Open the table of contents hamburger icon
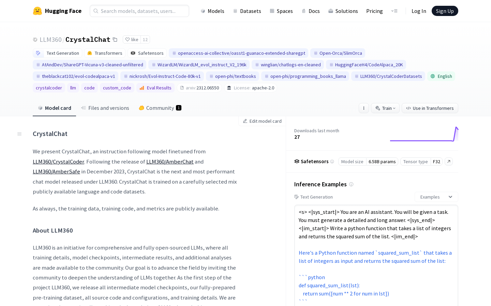This screenshot has width=491, height=306. coord(19,134)
